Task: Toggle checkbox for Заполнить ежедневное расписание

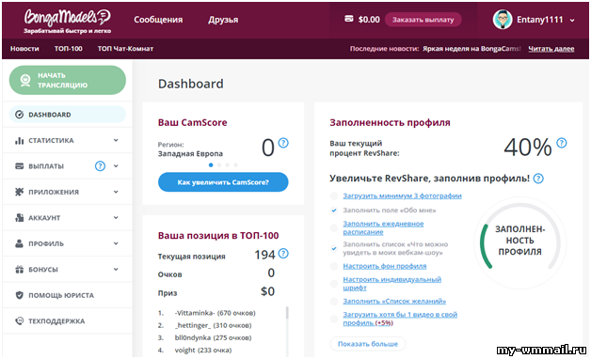Action: pos(334,227)
